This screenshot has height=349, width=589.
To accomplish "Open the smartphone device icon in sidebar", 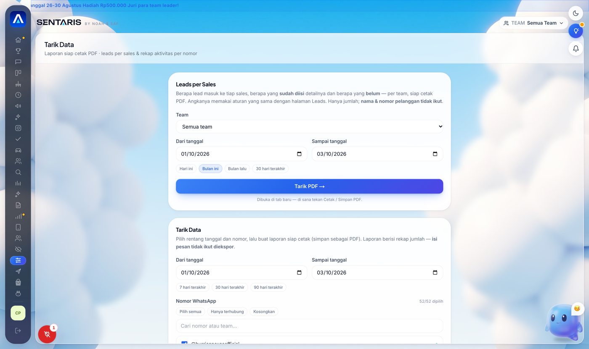I will tap(18, 227).
